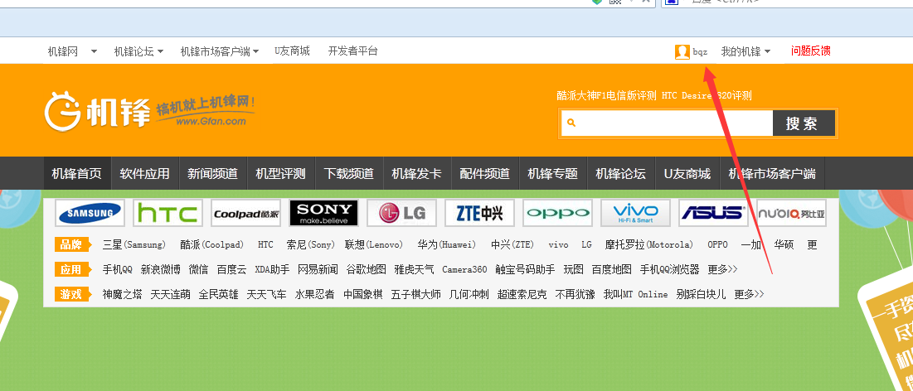Go to the 机型评测 nav tab
913x391 pixels.
280,173
